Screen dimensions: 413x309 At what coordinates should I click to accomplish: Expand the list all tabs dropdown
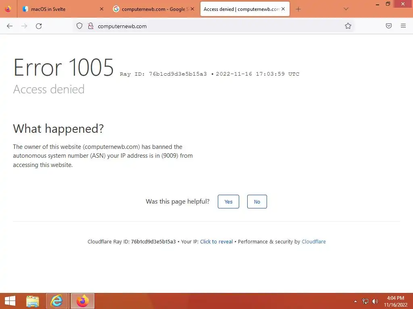346,9
